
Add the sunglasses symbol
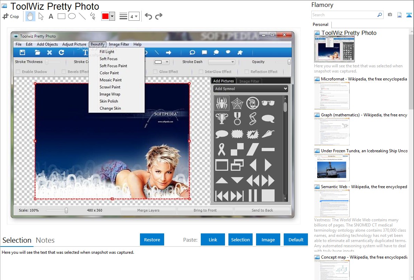coord(268,103)
